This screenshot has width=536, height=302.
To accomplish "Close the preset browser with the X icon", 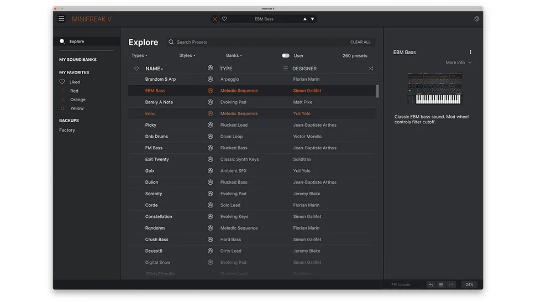I will [214, 19].
